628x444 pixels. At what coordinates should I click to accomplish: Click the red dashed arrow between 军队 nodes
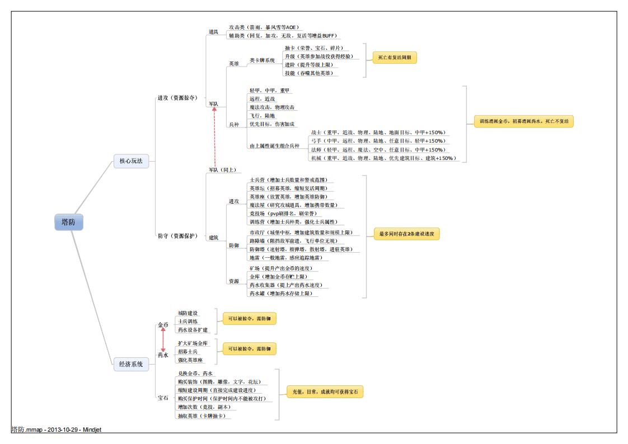pyautogui.click(x=214, y=137)
